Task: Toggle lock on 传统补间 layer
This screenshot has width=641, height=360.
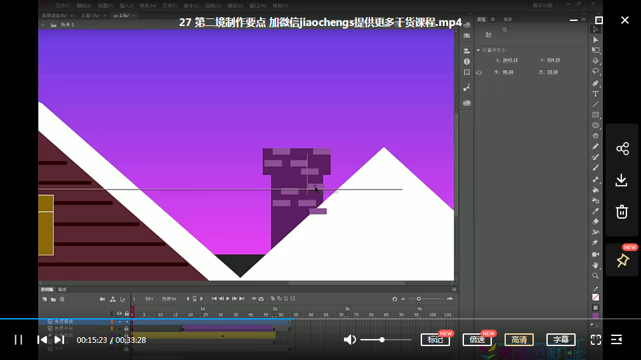Action: pos(126,328)
